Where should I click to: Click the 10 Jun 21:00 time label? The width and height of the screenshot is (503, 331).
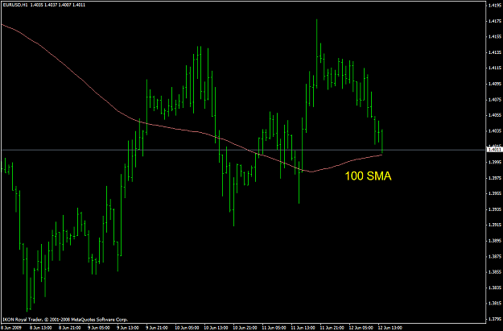click(x=245, y=328)
